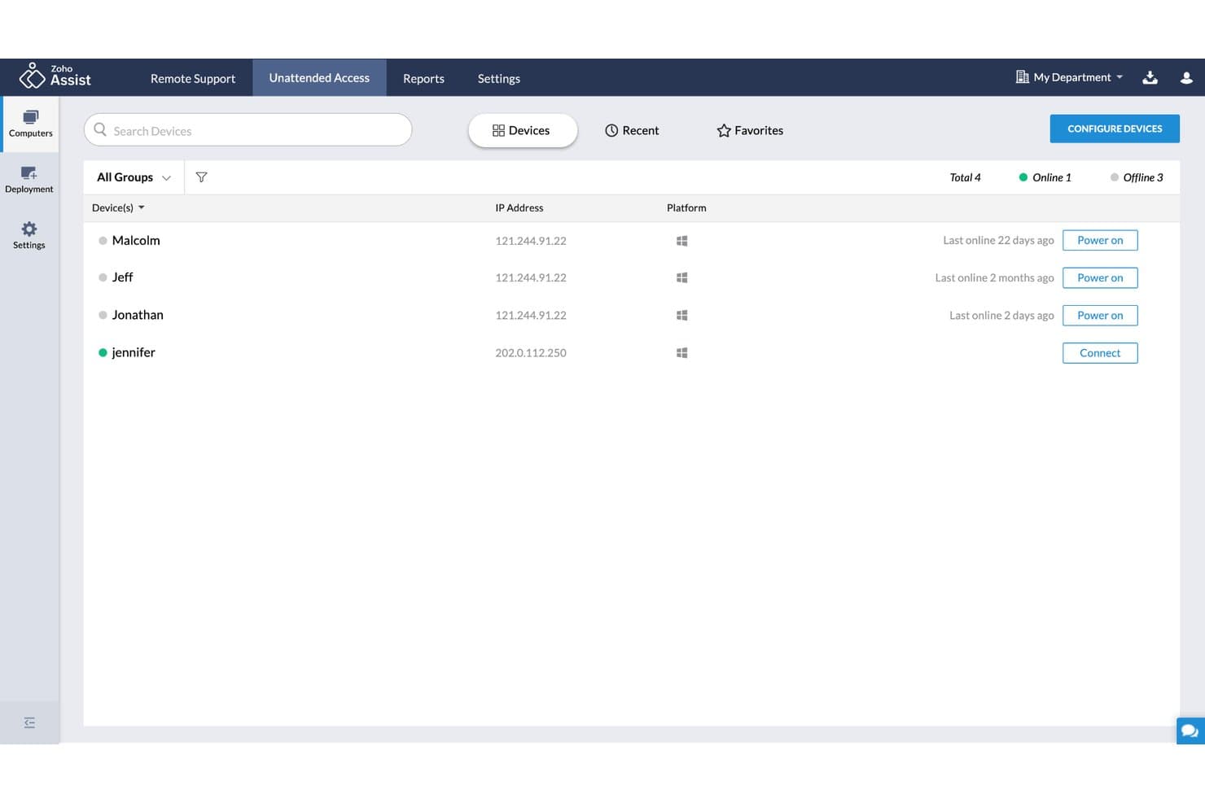Click the Windows platform icon for Jonathan

pyautogui.click(x=682, y=315)
